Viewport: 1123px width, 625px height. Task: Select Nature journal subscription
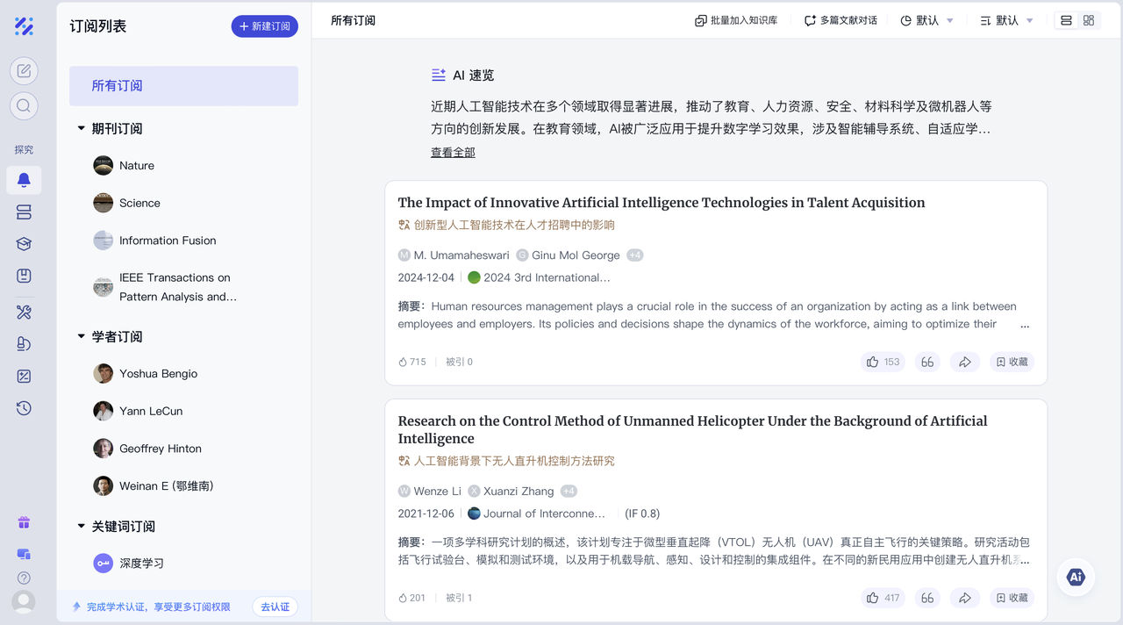coord(136,166)
